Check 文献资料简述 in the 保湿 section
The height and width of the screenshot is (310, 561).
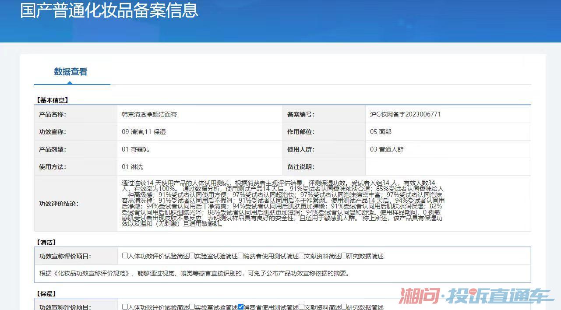[x=301, y=307]
